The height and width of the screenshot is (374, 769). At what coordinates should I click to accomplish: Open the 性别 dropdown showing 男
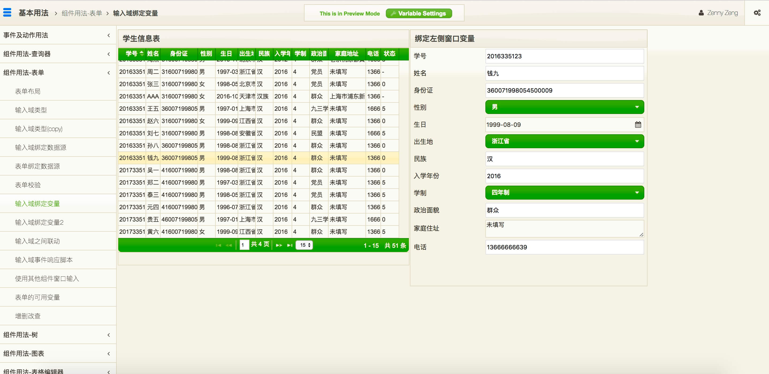(564, 107)
